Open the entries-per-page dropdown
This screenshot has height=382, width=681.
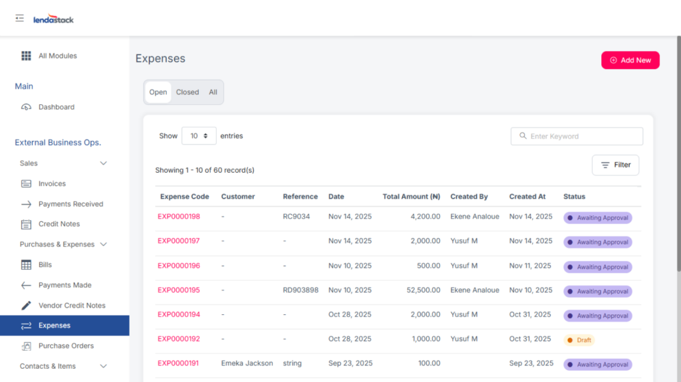199,136
